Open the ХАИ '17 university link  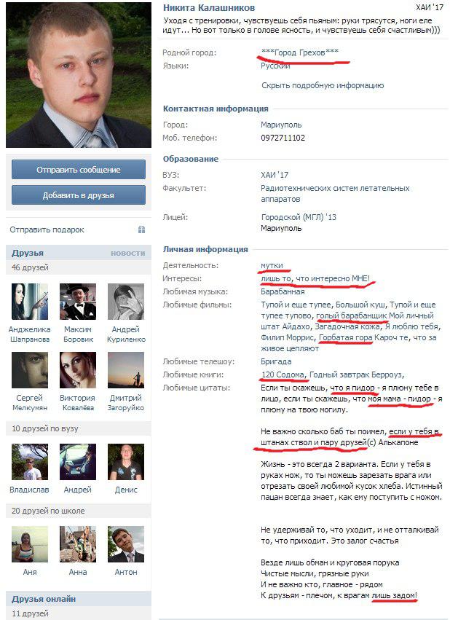[x=275, y=175]
